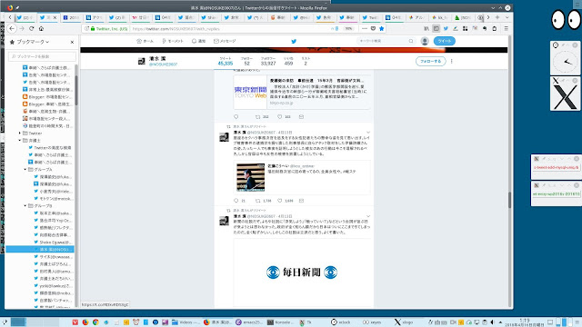Viewport: 582px width, 327px height.
Task: Reload the current Twitter page
Action: point(32,28)
